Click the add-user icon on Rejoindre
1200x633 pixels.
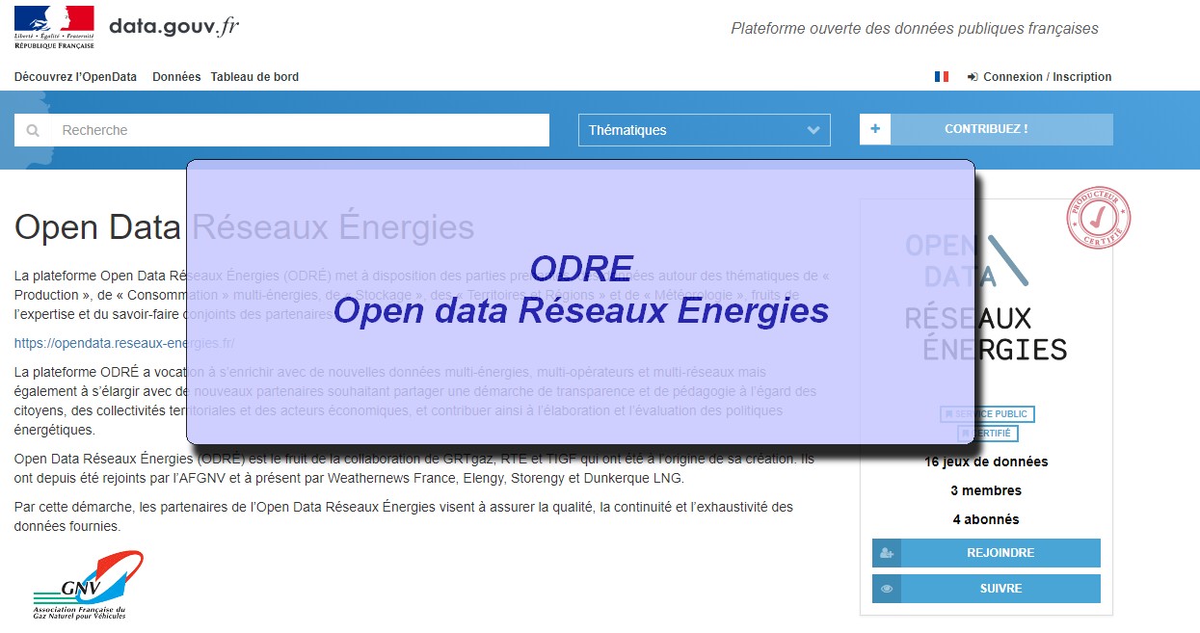888,554
